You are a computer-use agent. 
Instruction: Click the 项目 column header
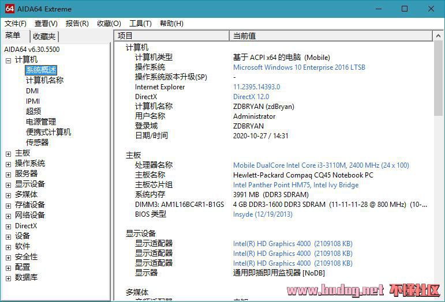click(x=171, y=36)
